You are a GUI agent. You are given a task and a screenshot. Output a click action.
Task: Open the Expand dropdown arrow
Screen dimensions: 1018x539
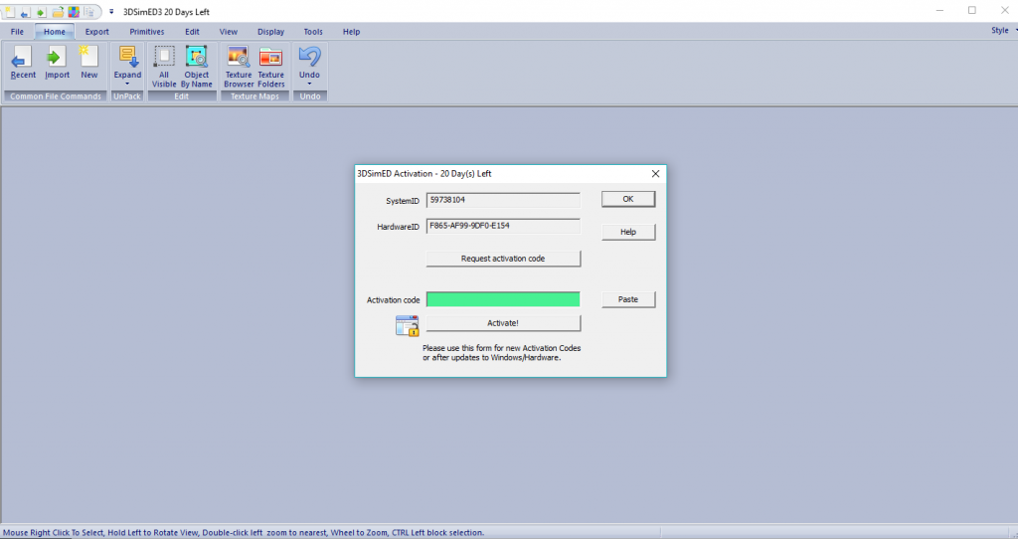pos(127,84)
